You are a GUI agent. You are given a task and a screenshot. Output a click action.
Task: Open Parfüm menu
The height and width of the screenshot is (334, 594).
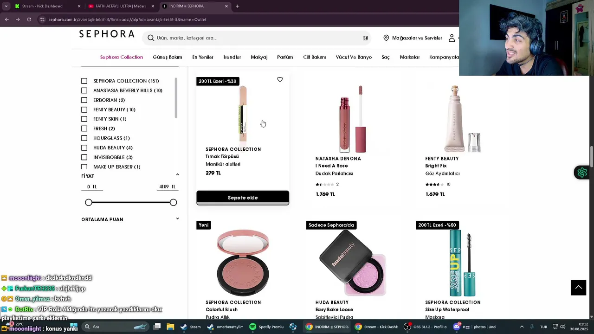(285, 57)
